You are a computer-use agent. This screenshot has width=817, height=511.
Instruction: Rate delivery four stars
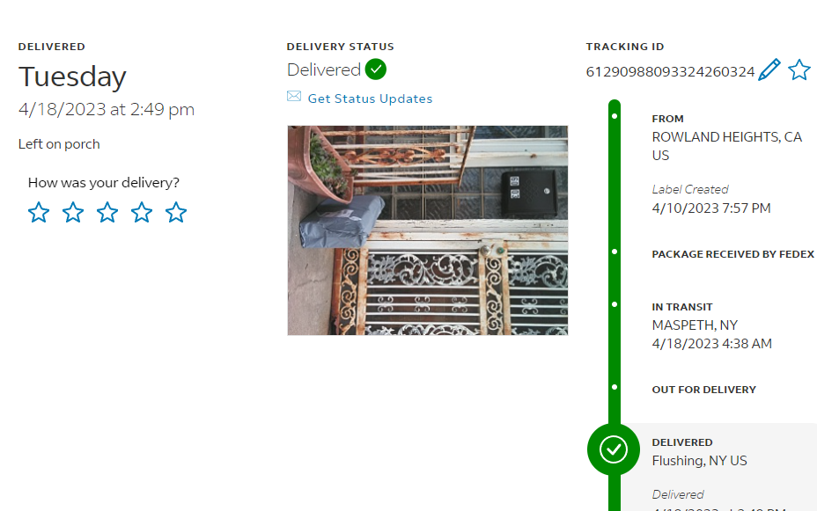(142, 212)
